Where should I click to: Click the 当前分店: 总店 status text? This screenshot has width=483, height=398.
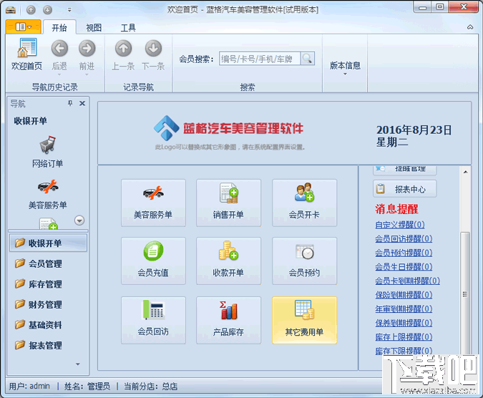[x=151, y=387]
